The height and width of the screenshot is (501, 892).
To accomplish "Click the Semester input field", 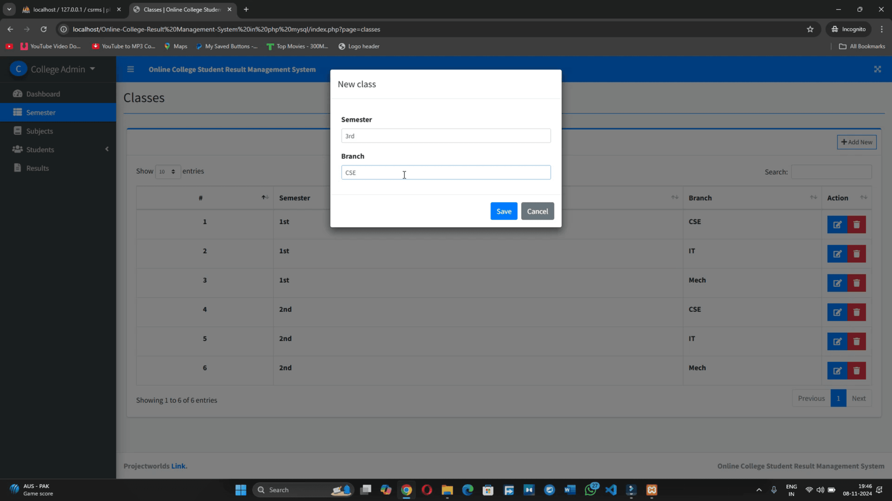I will coord(445,136).
